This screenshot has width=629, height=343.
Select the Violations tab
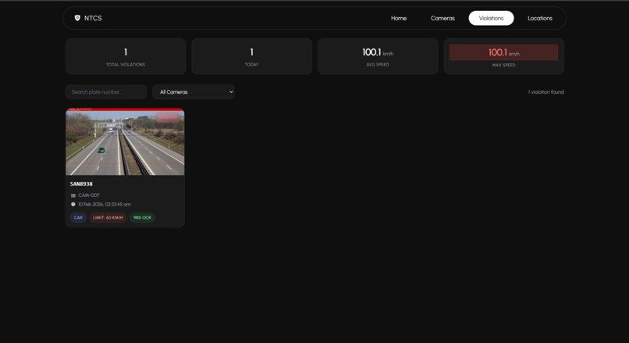[491, 18]
